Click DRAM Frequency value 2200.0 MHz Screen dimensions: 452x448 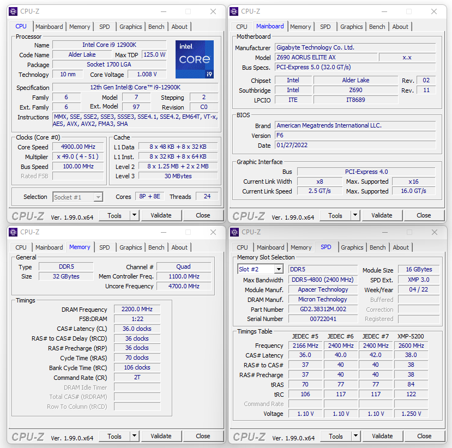tap(137, 309)
